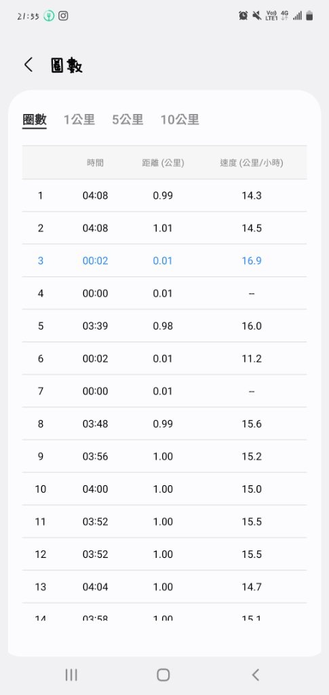Viewport: 329px width, 695px height.
Task: Switch to the 5公里 tab
Action: tap(128, 119)
